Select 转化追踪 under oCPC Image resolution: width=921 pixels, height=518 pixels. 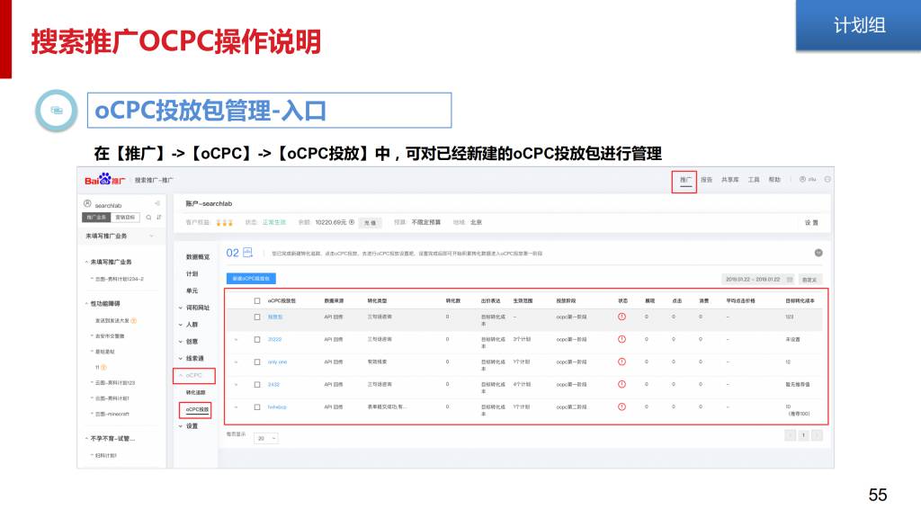pos(195,392)
